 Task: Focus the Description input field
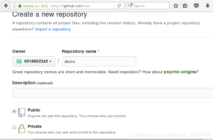[x=113, y=93]
